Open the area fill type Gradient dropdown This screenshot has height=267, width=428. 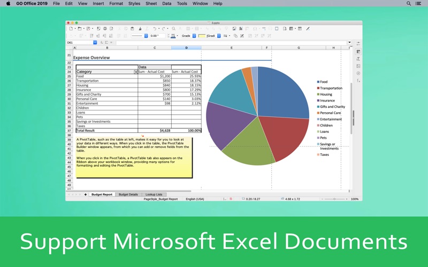(x=194, y=36)
